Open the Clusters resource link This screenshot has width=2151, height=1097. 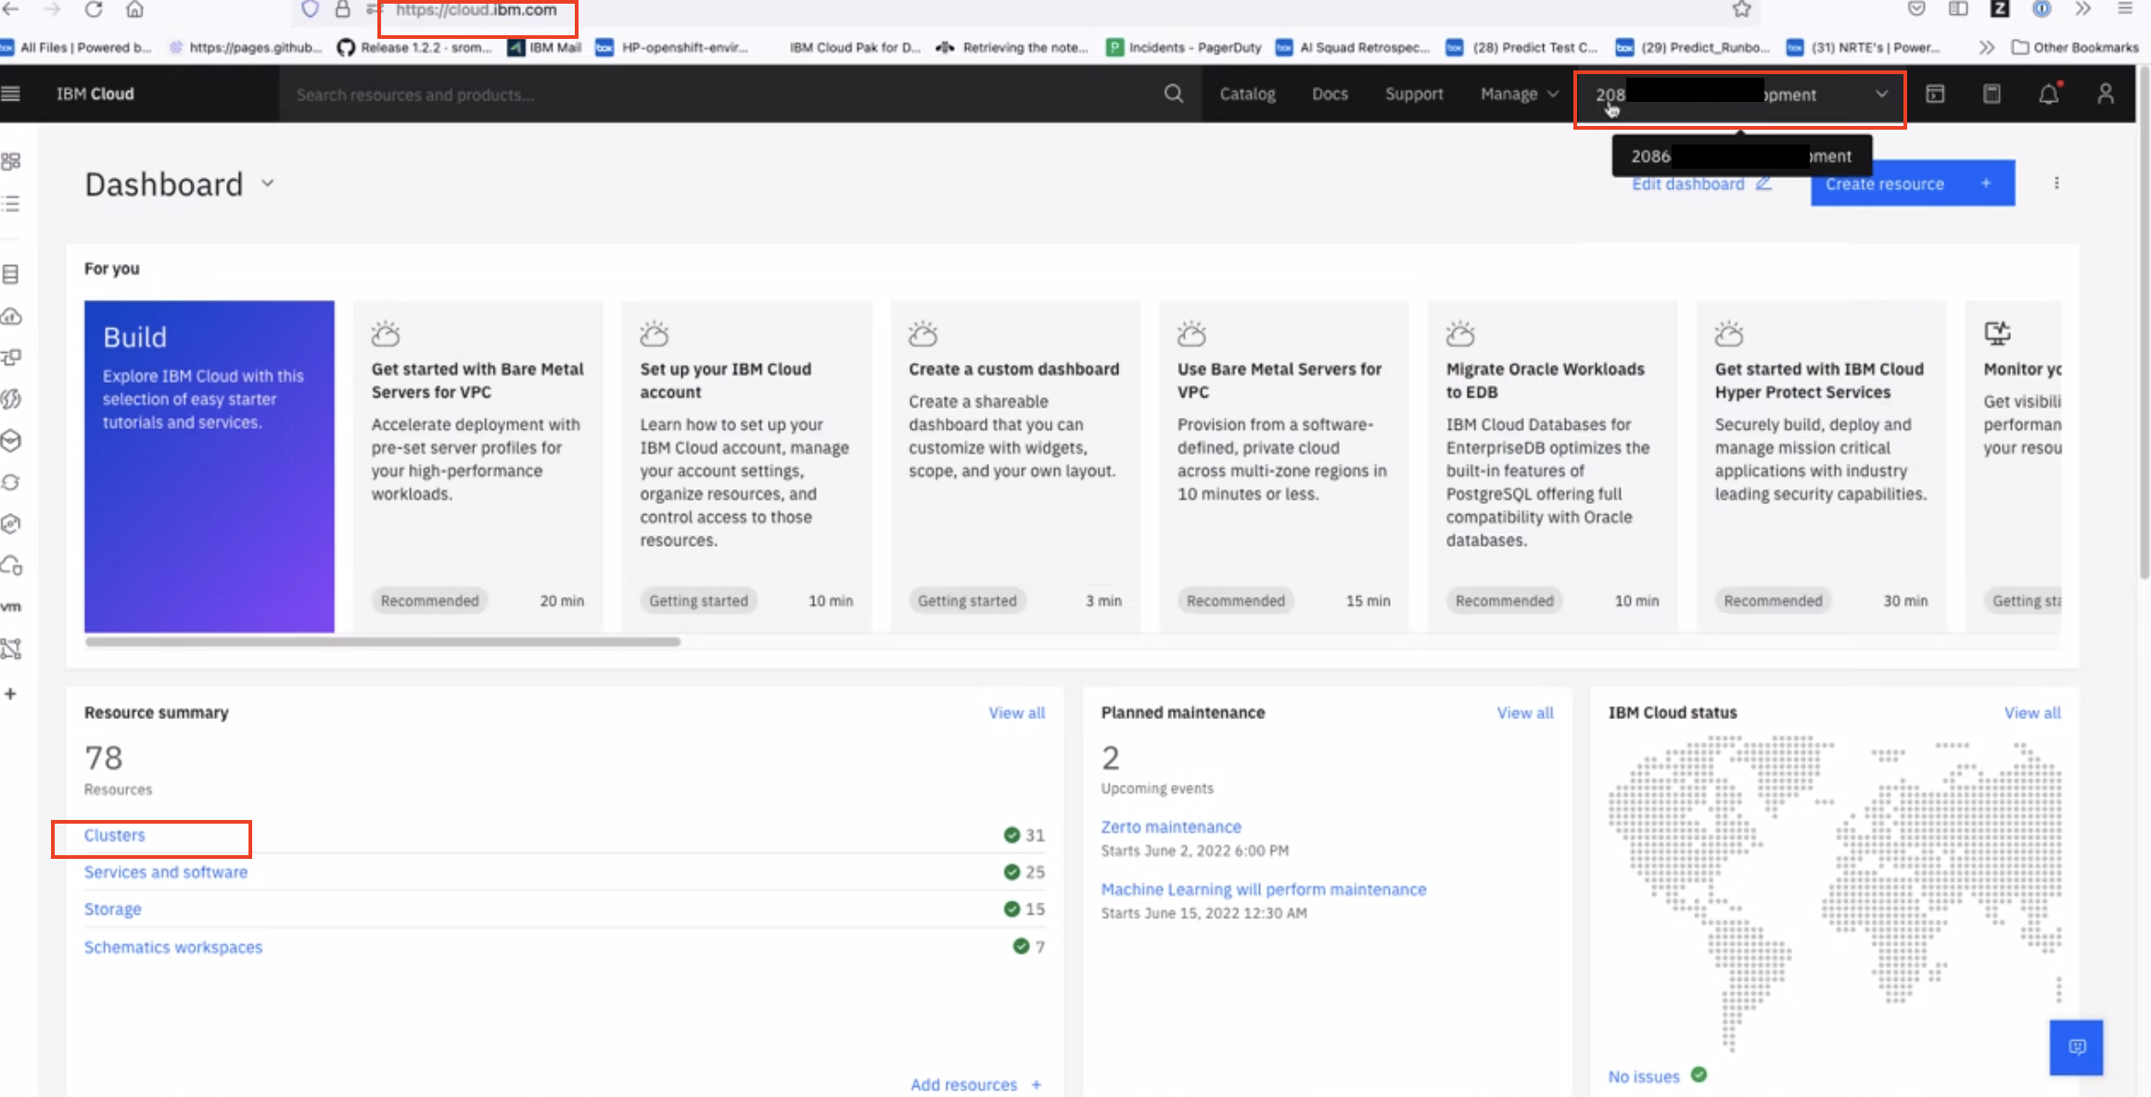coord(114,835)
